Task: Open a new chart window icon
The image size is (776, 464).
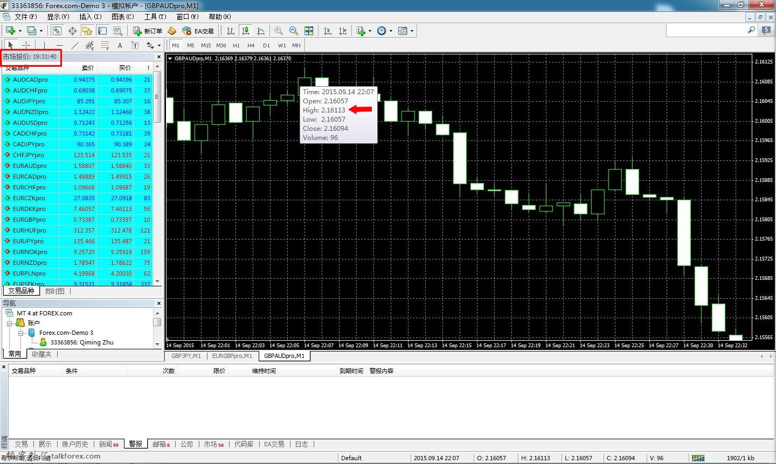Action: [x=10, y=31]
